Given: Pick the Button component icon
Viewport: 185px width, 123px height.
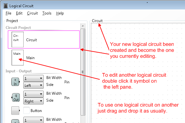Looking at the screenshot, I should tap(15, 111).
